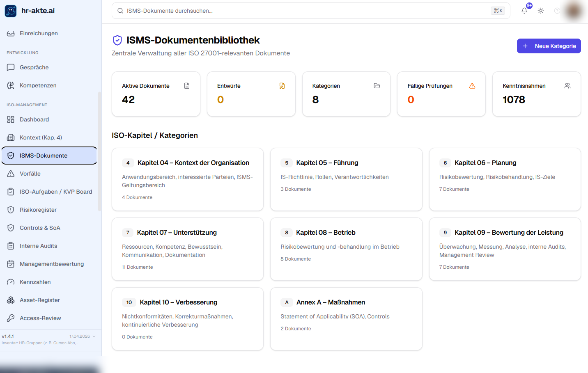Image resolution: width=588 pixels, height=373 pixels.
Task: Click the Asset-Register boxes icon
Action: 11,300
